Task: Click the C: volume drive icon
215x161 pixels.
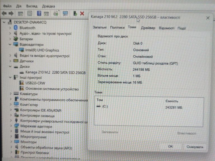Action: tap(99, 106)
